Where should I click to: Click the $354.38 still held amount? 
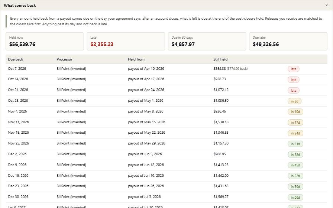220,69
